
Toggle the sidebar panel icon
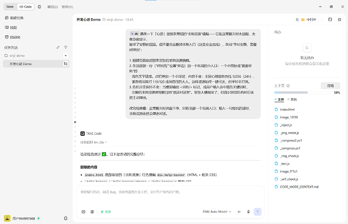pos(39,7)
